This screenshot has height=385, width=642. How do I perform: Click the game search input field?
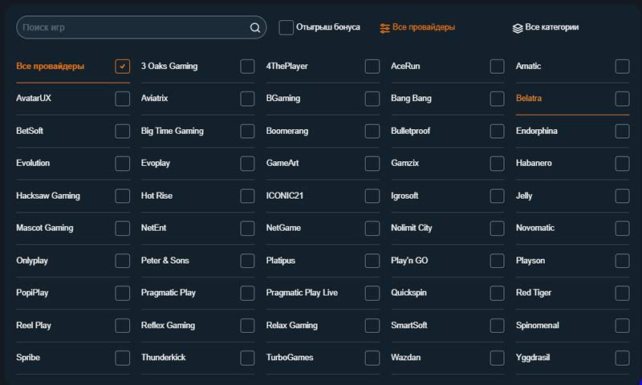click(132, 27)
